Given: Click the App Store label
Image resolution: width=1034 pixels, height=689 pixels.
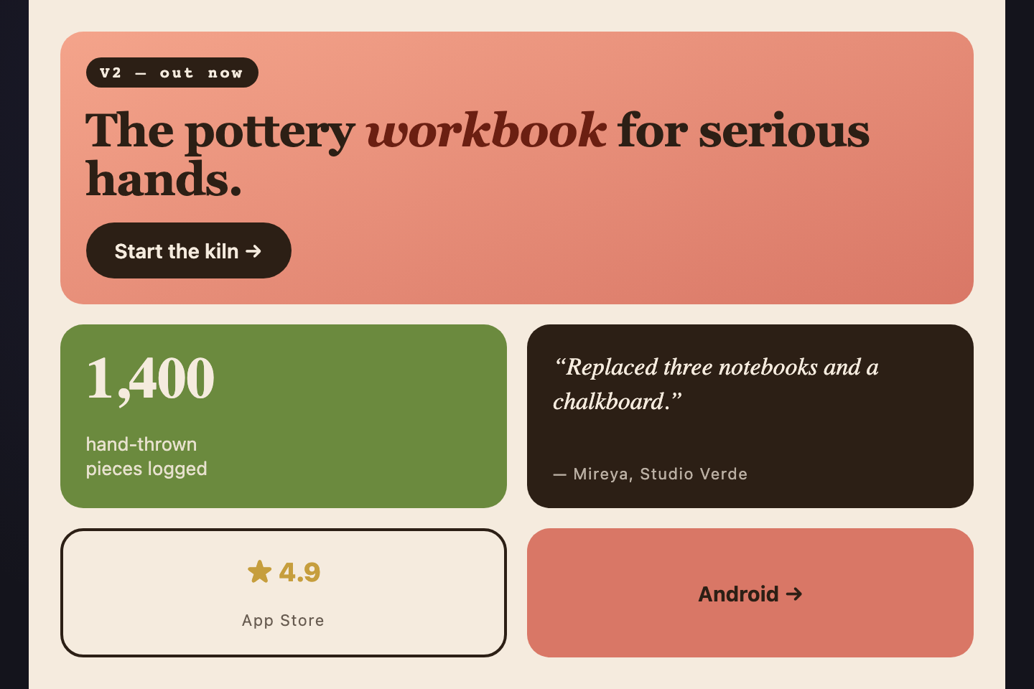Looking at the screenshot, I should point(283,621).
